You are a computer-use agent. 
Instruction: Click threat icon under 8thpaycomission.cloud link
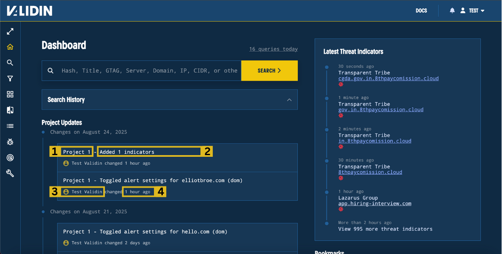(341, 178)
